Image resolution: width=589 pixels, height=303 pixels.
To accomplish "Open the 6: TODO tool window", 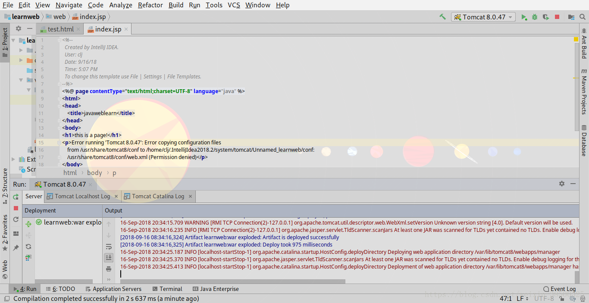I will [x=60, y=289].
